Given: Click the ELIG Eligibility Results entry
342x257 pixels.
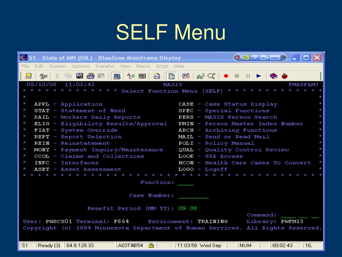Looking at the screenshot, I should coord(101,124).
